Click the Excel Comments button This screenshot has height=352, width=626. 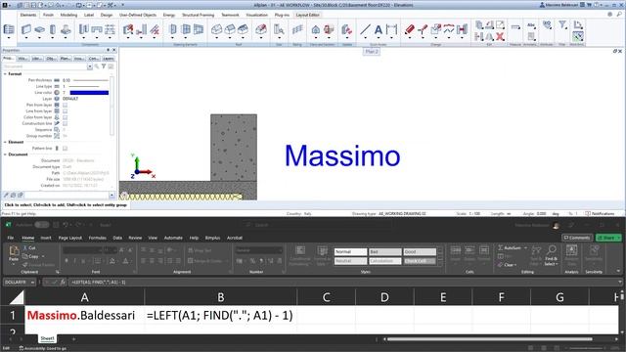coord(577,238)
